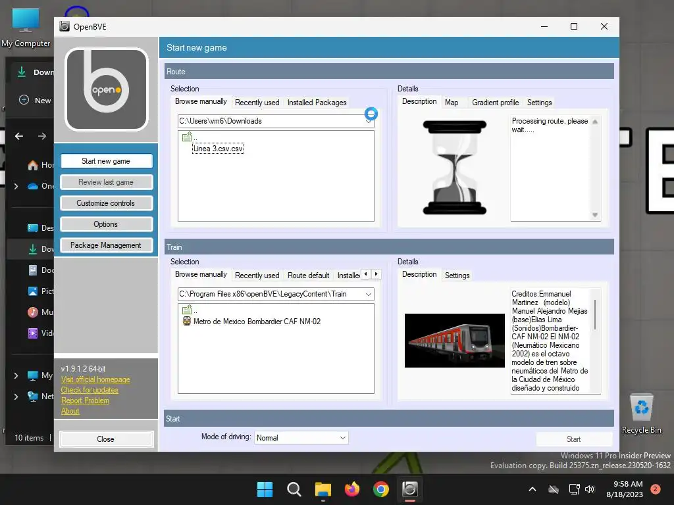Click Start new game button
674x505 pixels.
[x=106, y=161]
